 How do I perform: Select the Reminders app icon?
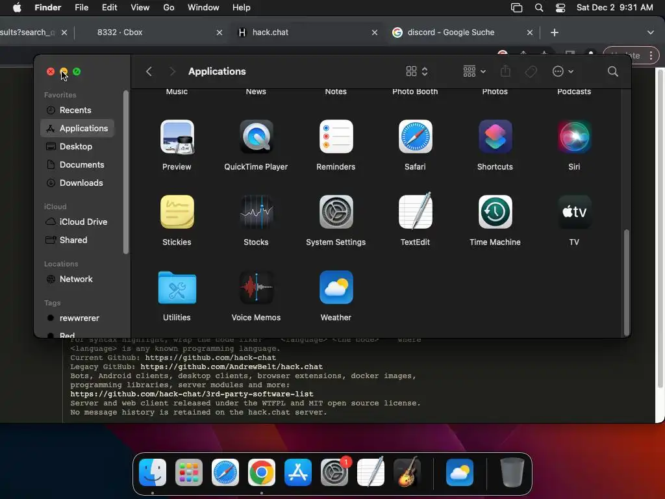(x=336, y=136)
